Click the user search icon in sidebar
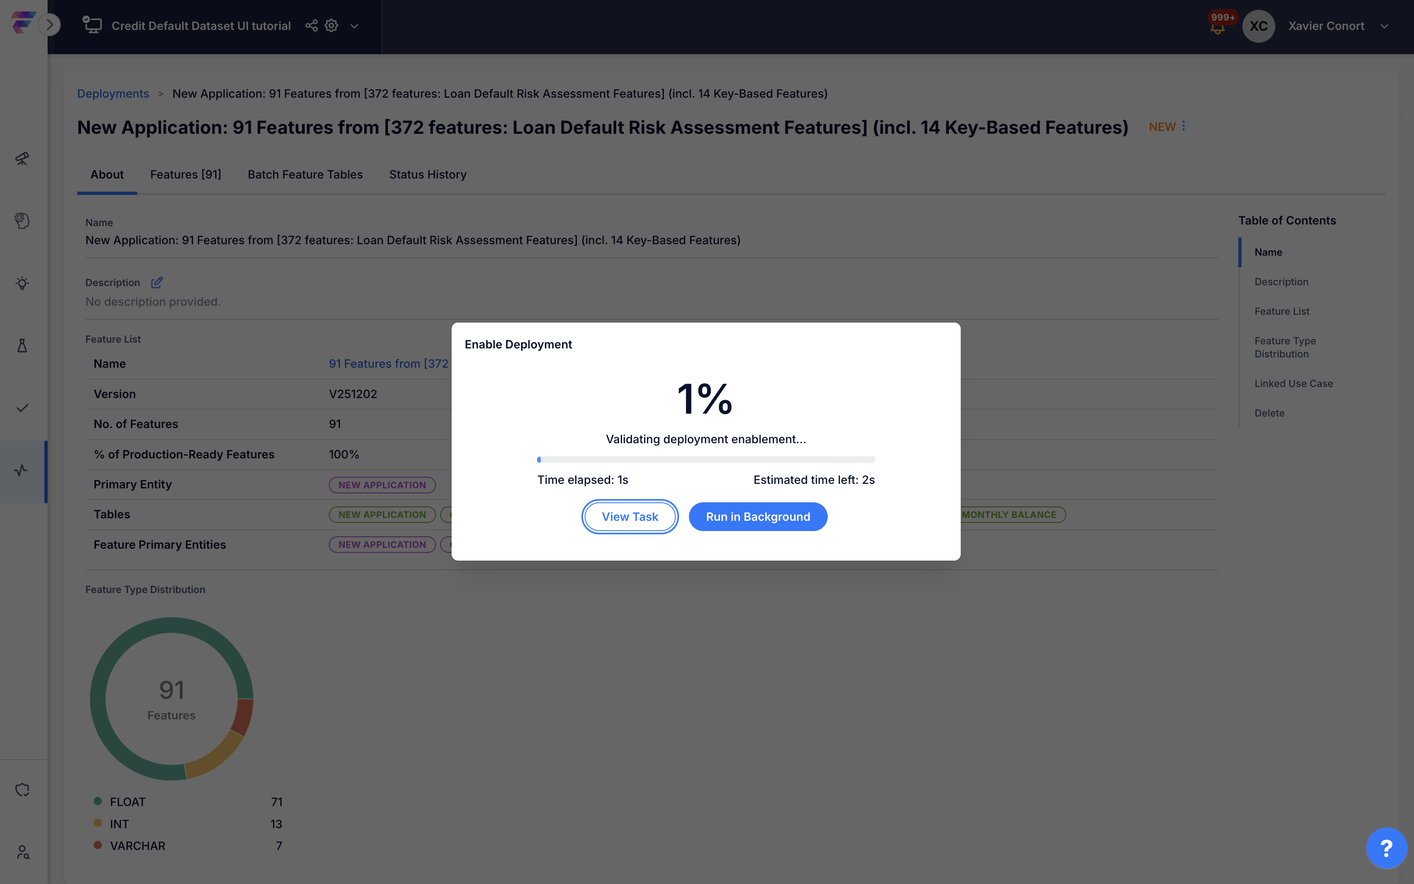 (22, 852)
